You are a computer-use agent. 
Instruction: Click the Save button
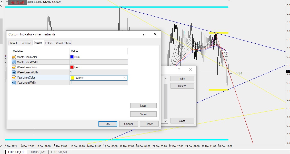pyautogui.click(x=143, y=114)
